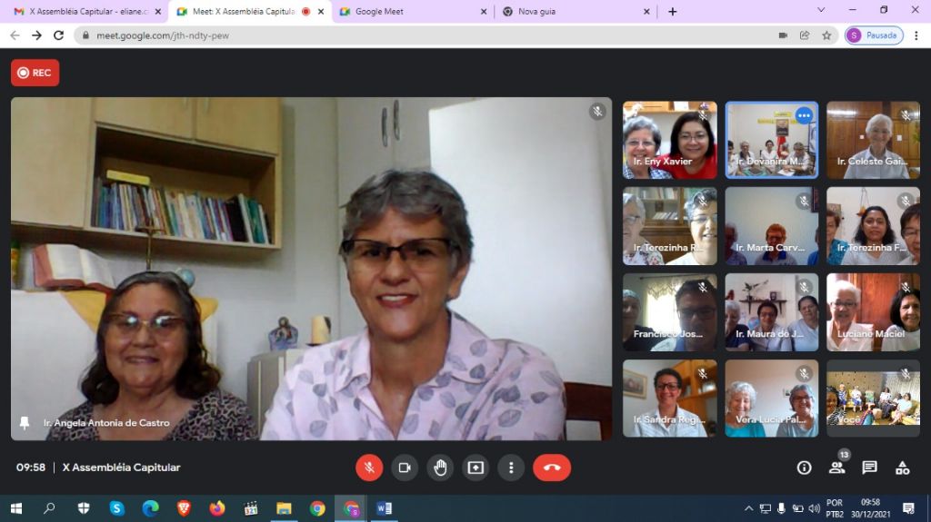
Task: Open the chat panel
Action: pyautogui.click(x=869, y=468)
